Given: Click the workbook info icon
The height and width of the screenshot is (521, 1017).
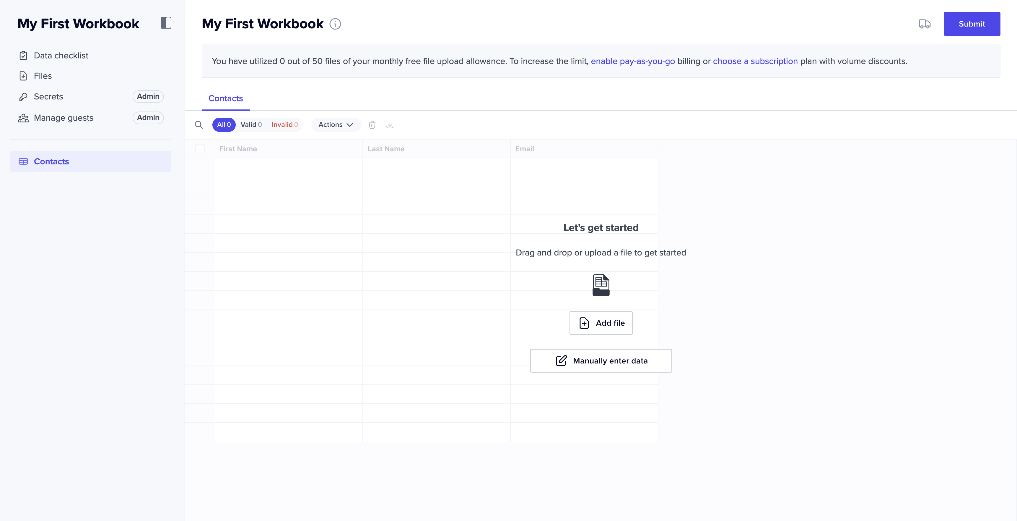Looking at the screenshot, I should 335,24.
